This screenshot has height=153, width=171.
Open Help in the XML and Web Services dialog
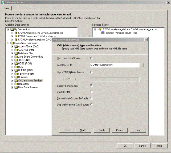coord(138,130)
